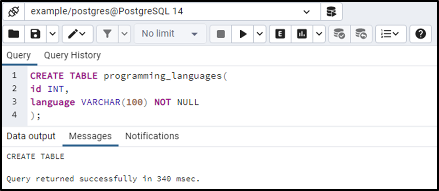Open the help question mark icon
The width and height of the screenshot is (439, 191).
421,34
